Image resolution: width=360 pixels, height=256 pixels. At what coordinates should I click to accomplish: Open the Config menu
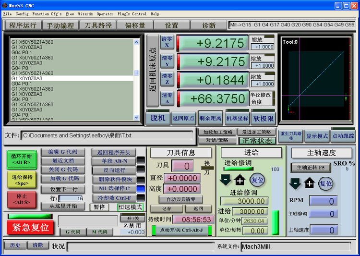pyautogui.click(x=22, y=14)
